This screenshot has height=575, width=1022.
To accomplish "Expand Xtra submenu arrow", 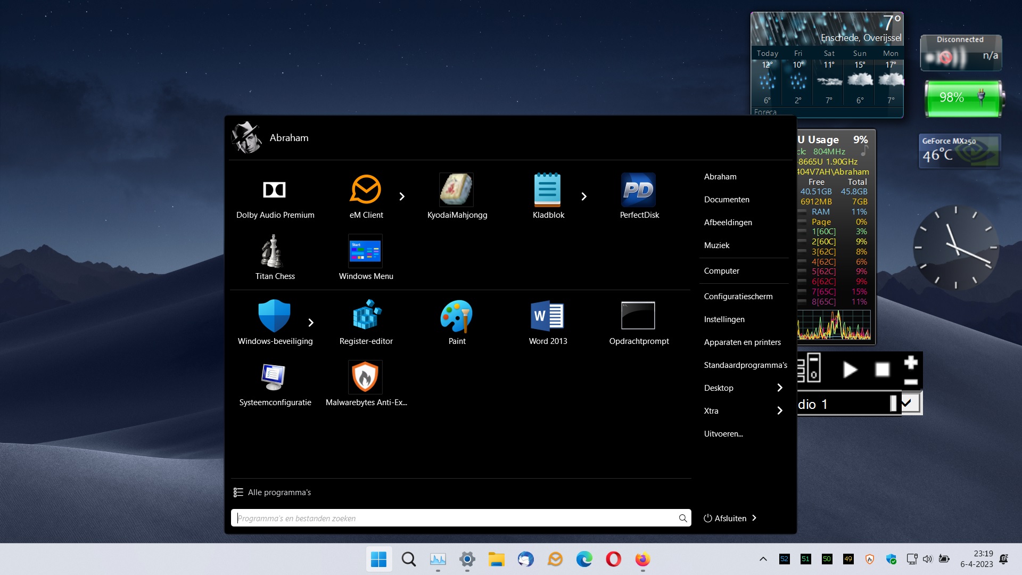I will click(x=780, y=410).
